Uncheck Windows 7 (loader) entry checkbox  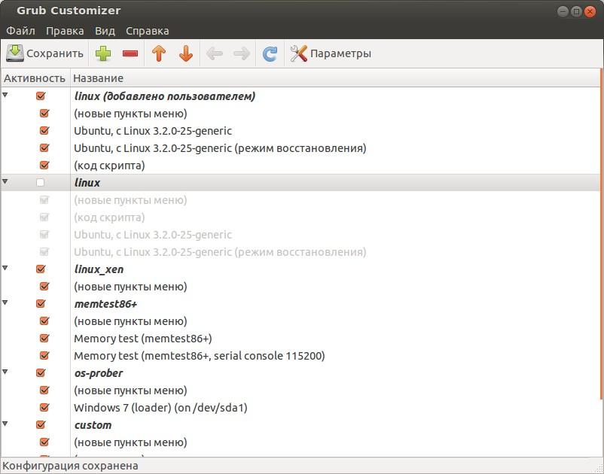click(44, 407)
